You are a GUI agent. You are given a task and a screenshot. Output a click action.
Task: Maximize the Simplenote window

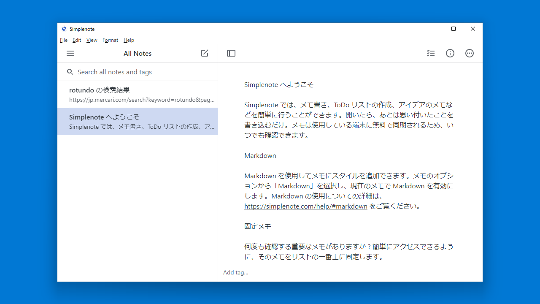(x=454, y=29)
